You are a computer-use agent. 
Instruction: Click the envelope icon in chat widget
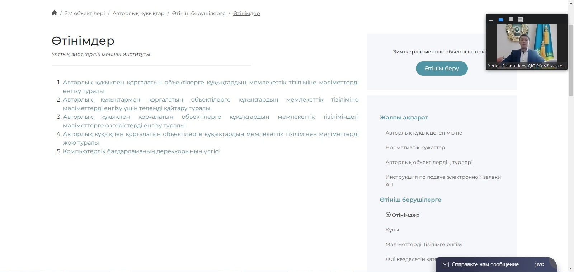point(445,264)
